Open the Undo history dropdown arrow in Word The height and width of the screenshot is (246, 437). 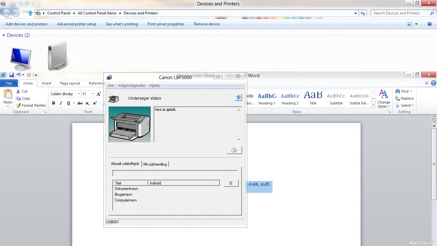23,75
